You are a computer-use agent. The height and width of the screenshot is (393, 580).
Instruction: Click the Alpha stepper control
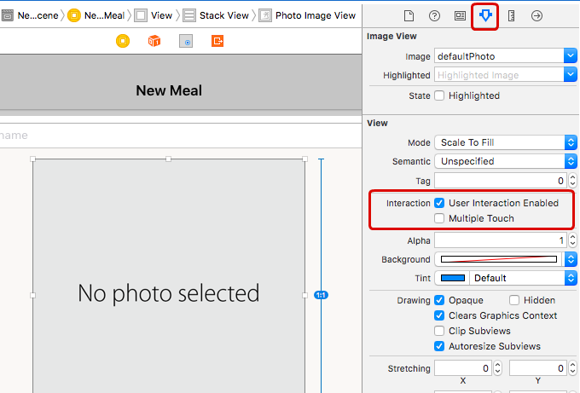[x=572, y=240]
